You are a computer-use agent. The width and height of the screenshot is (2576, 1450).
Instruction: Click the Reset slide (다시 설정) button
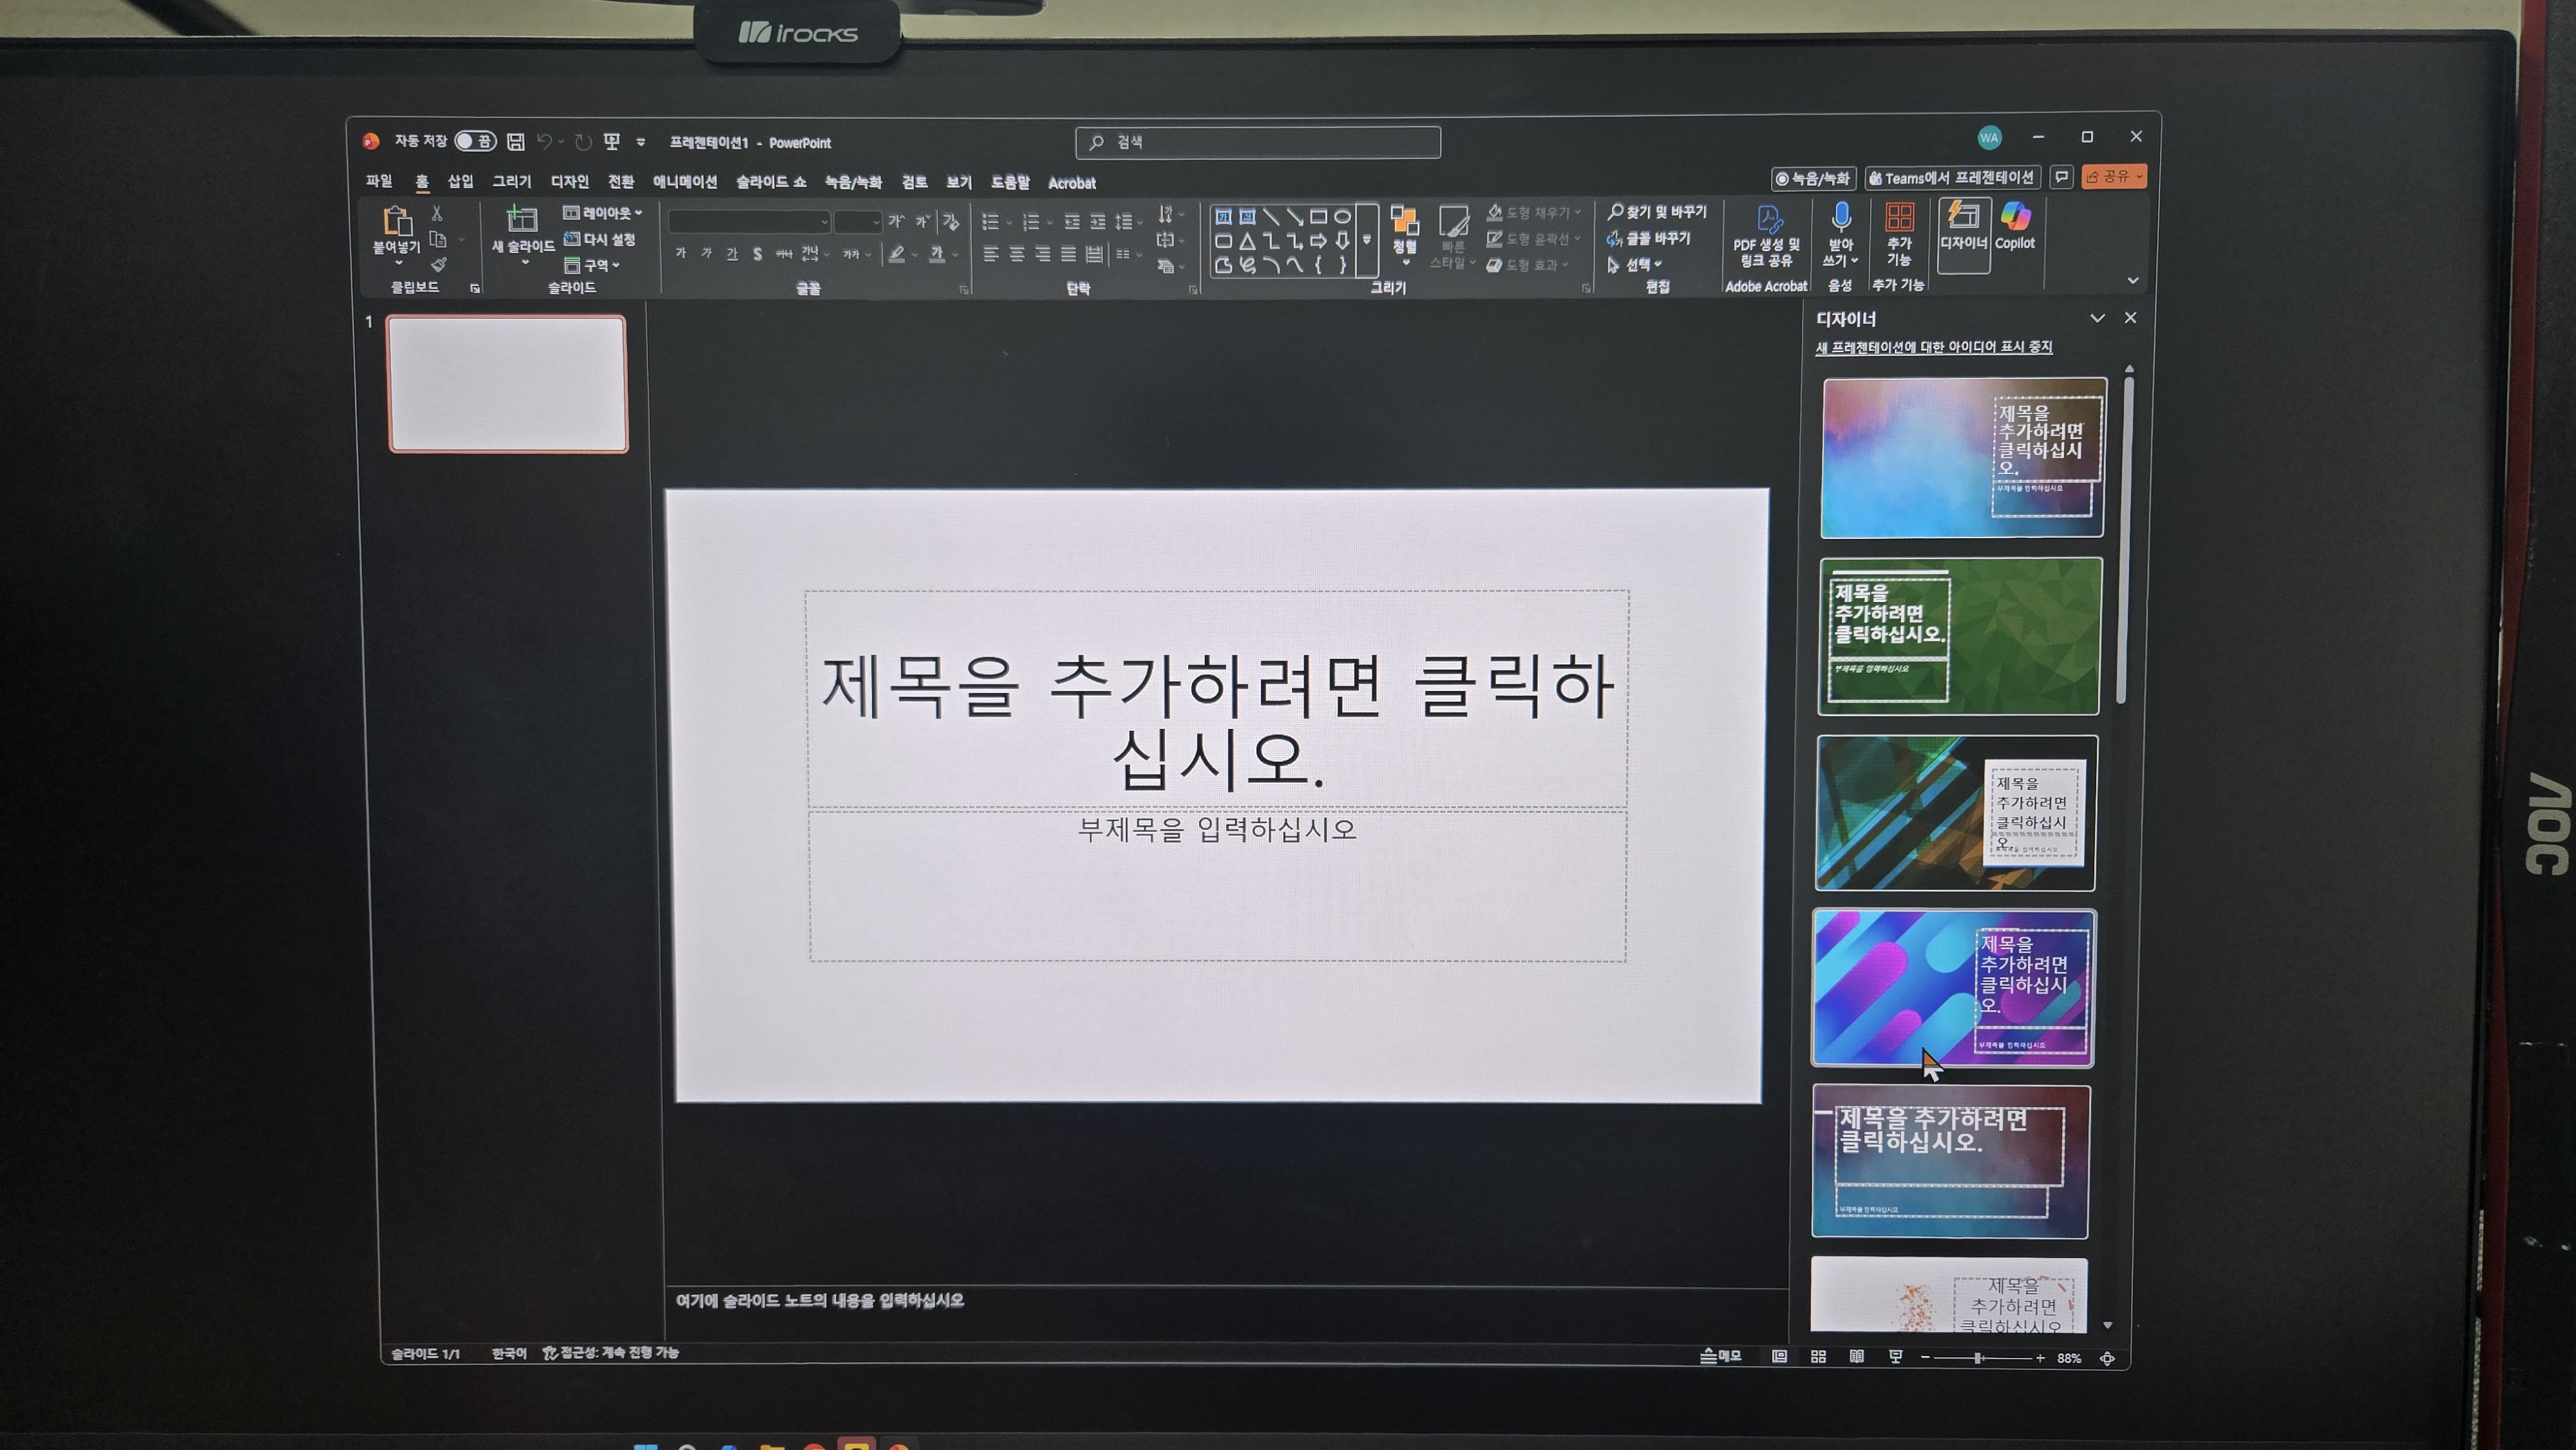click(600, 239)
